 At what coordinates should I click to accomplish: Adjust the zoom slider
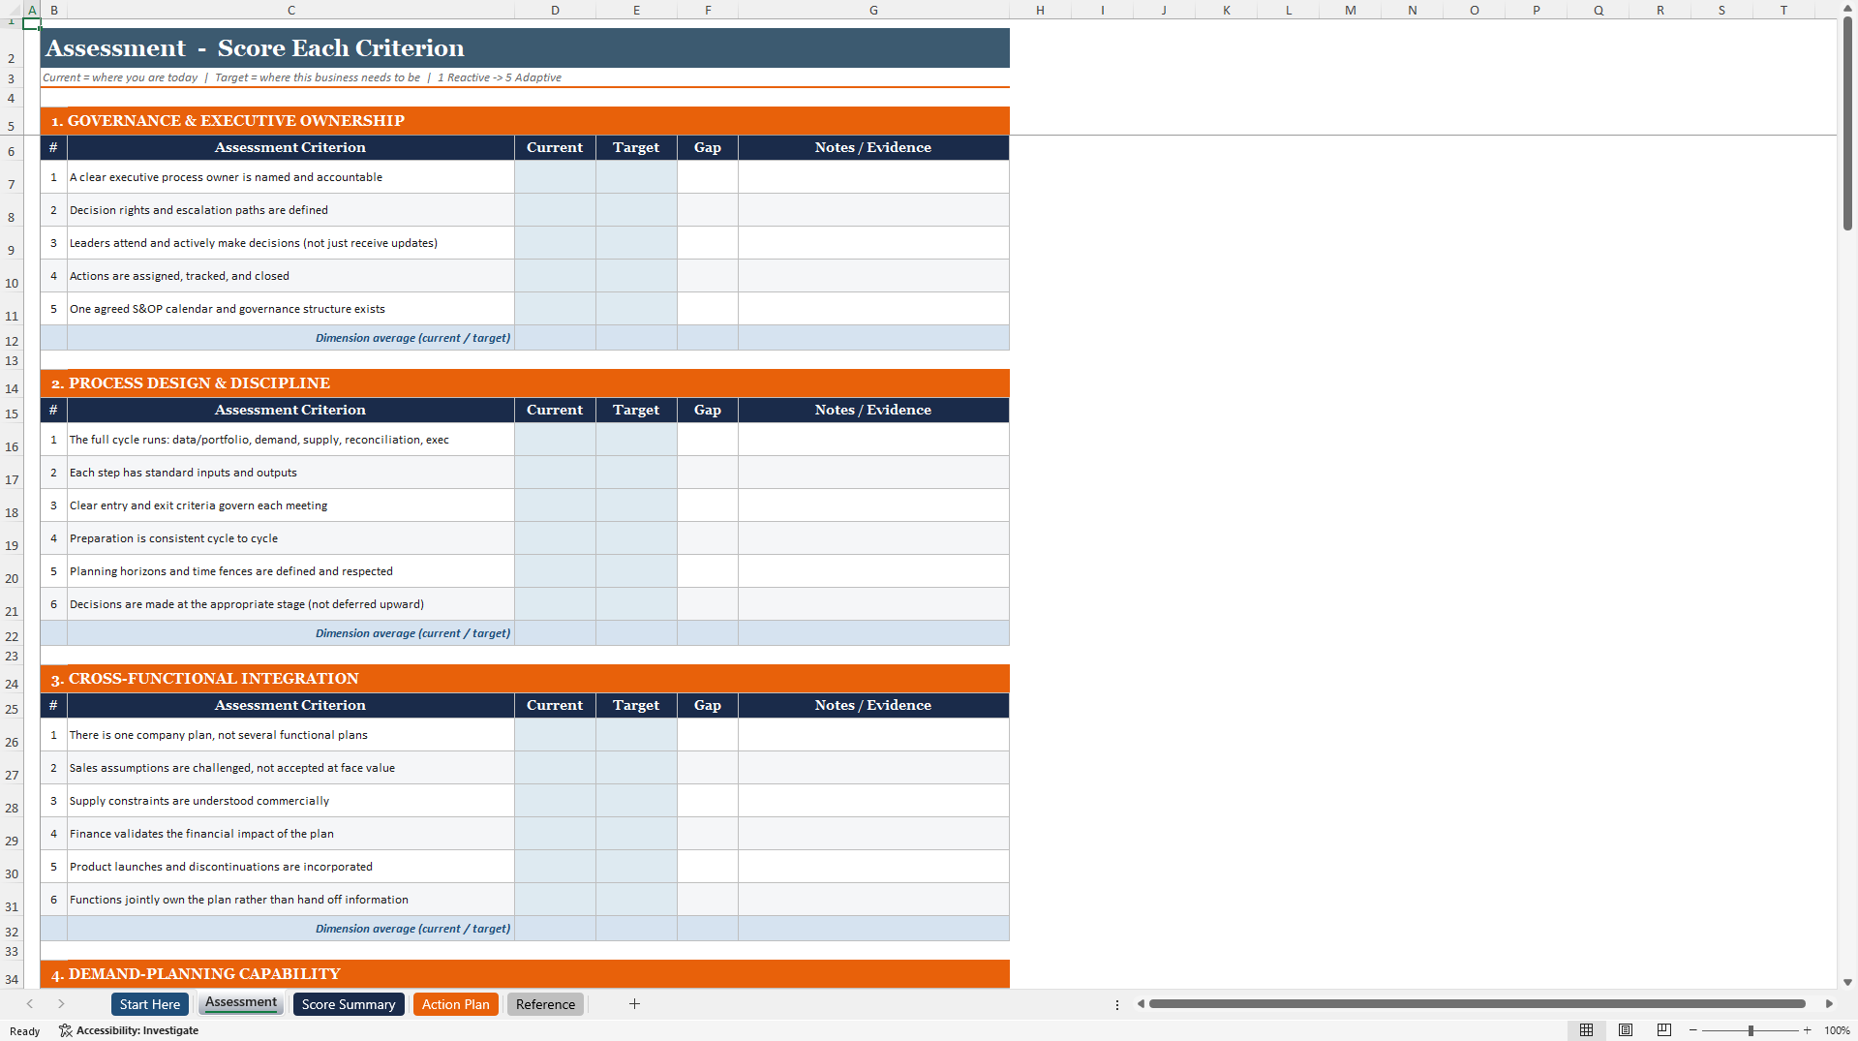pos(1751,1030)
